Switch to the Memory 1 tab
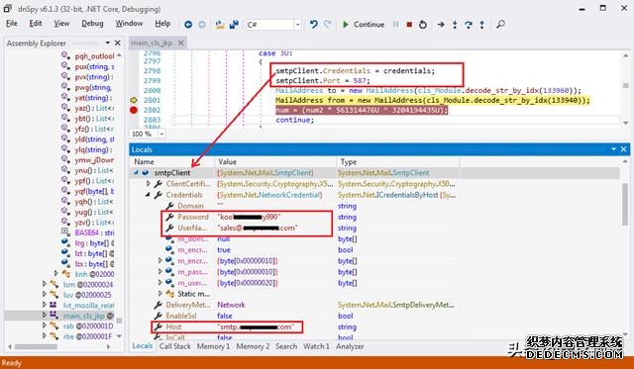The height and width of the screenshot is (369, 634). point(213,346)
